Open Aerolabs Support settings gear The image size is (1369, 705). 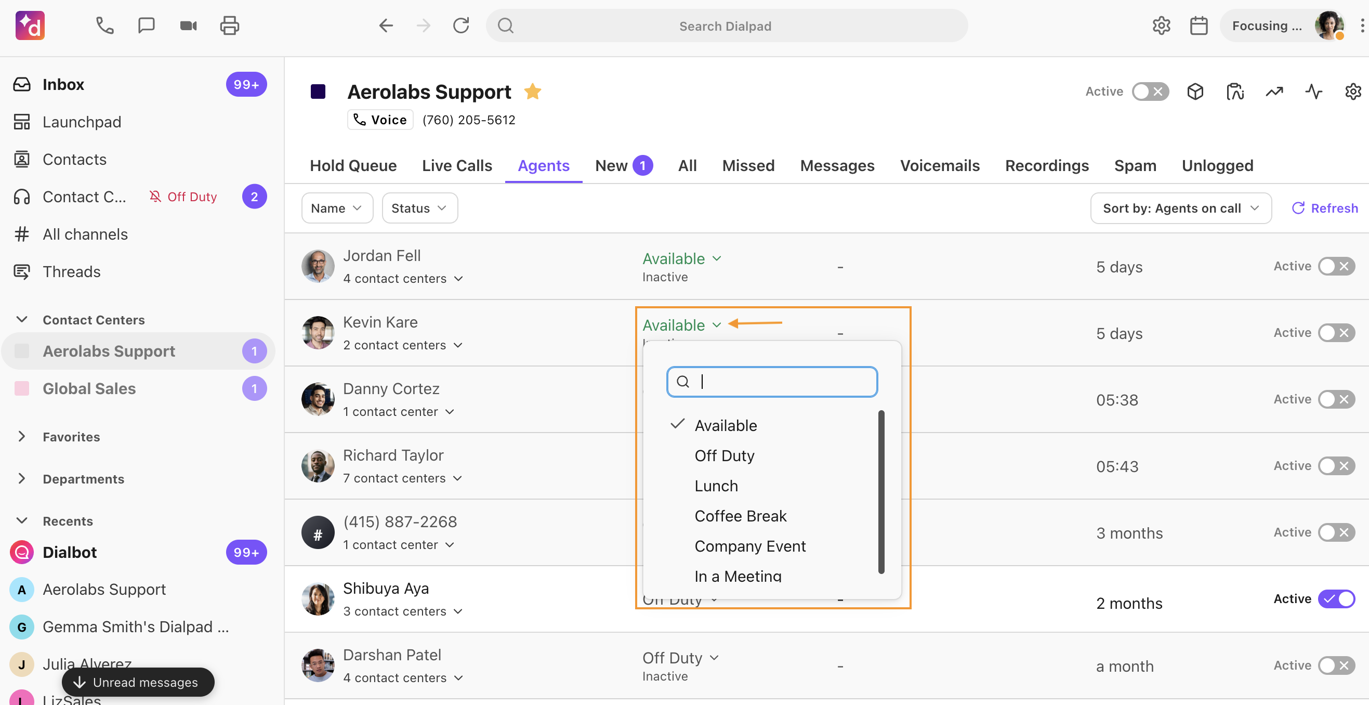coord(1352,92)
